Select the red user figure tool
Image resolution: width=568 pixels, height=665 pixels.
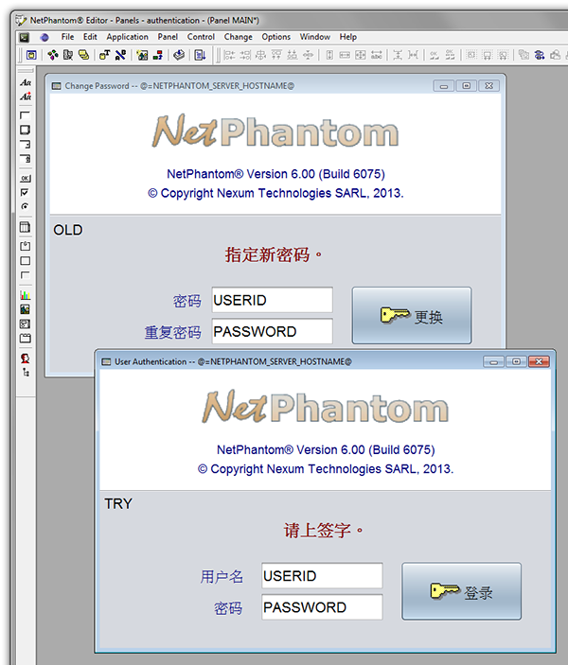point(26,359)
